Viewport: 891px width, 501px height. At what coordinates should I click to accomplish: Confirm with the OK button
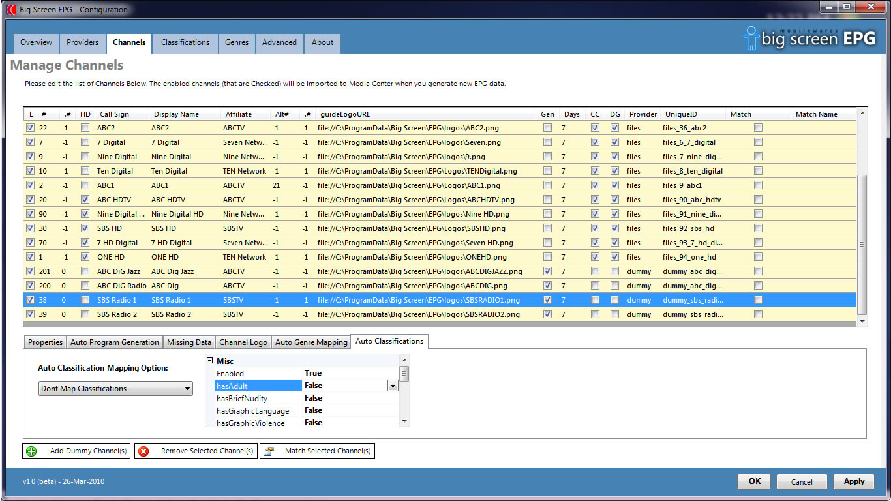tap(755, 481)
